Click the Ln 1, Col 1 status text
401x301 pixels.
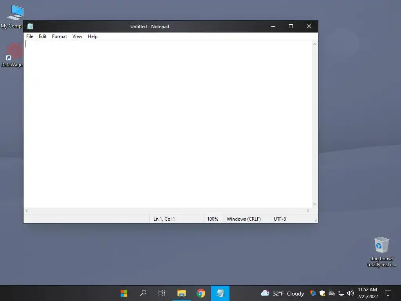click(x=164, y=219)
